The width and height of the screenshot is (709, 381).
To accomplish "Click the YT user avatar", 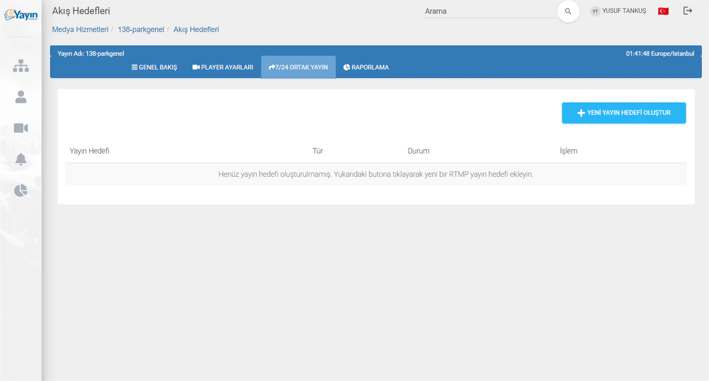I will (595, 11).
